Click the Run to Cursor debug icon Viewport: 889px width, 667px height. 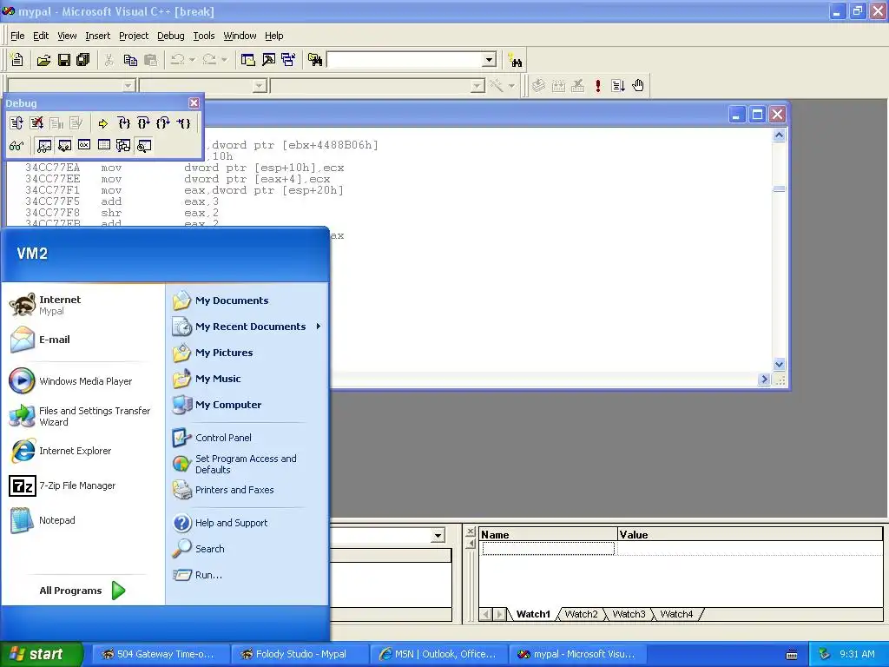click(183, 123)
